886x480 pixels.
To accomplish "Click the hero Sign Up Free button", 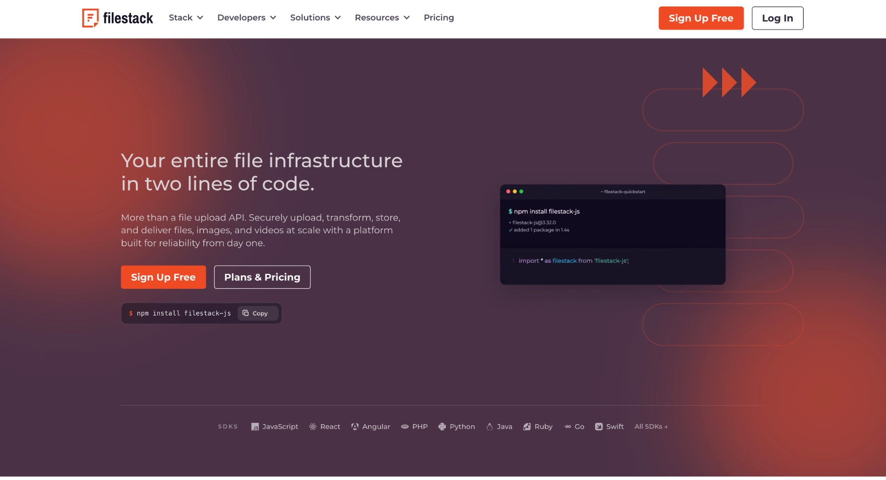I will 163,277.
